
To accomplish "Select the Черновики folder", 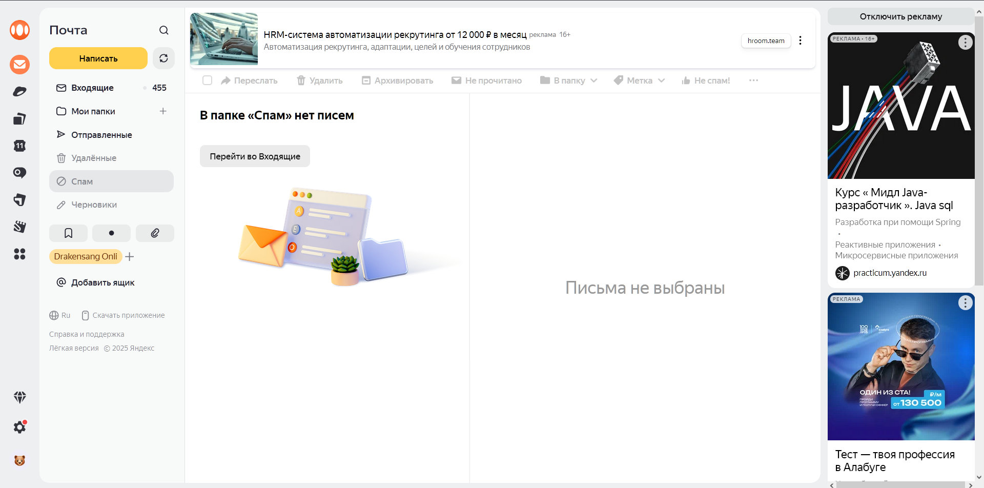I will (x=94, y=205).
